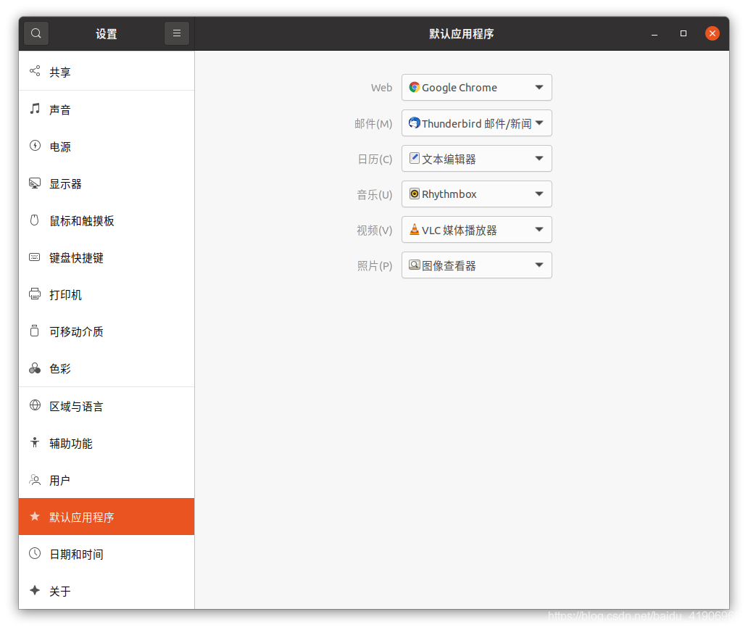Open 键盘快捷键 settings
Screen dimensions: 748x630
107,258
